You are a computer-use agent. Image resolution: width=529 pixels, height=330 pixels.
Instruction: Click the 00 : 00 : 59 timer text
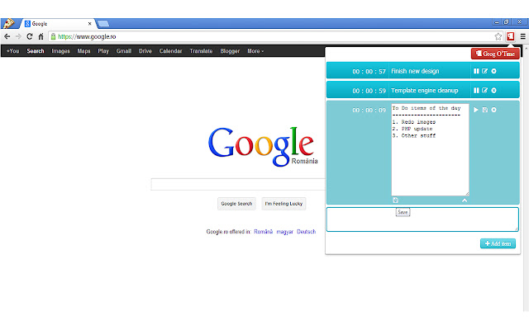point(369,91)
